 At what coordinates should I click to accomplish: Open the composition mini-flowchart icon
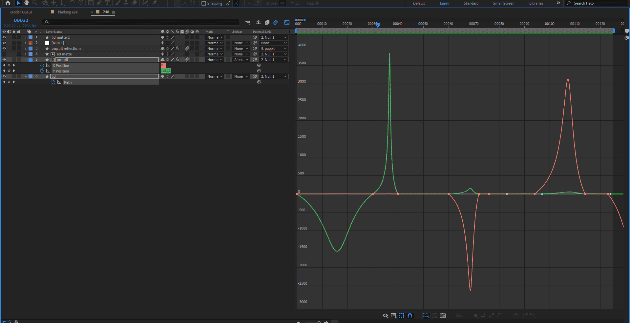(247, 22)
